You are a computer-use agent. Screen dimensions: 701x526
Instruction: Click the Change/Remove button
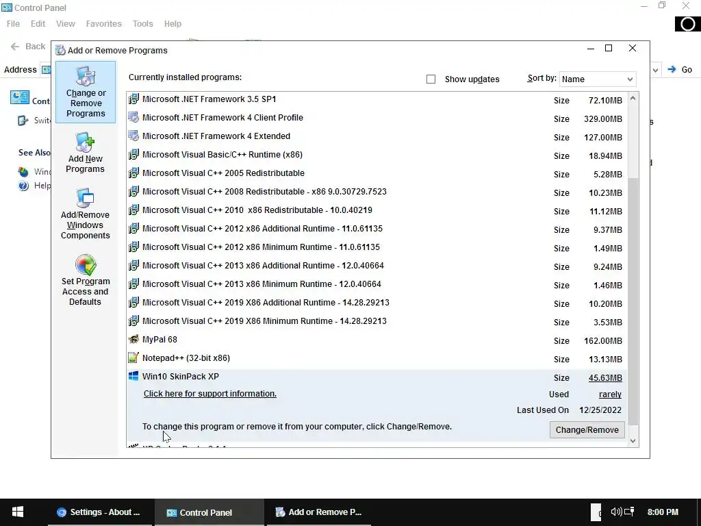[x=587, y=430]
